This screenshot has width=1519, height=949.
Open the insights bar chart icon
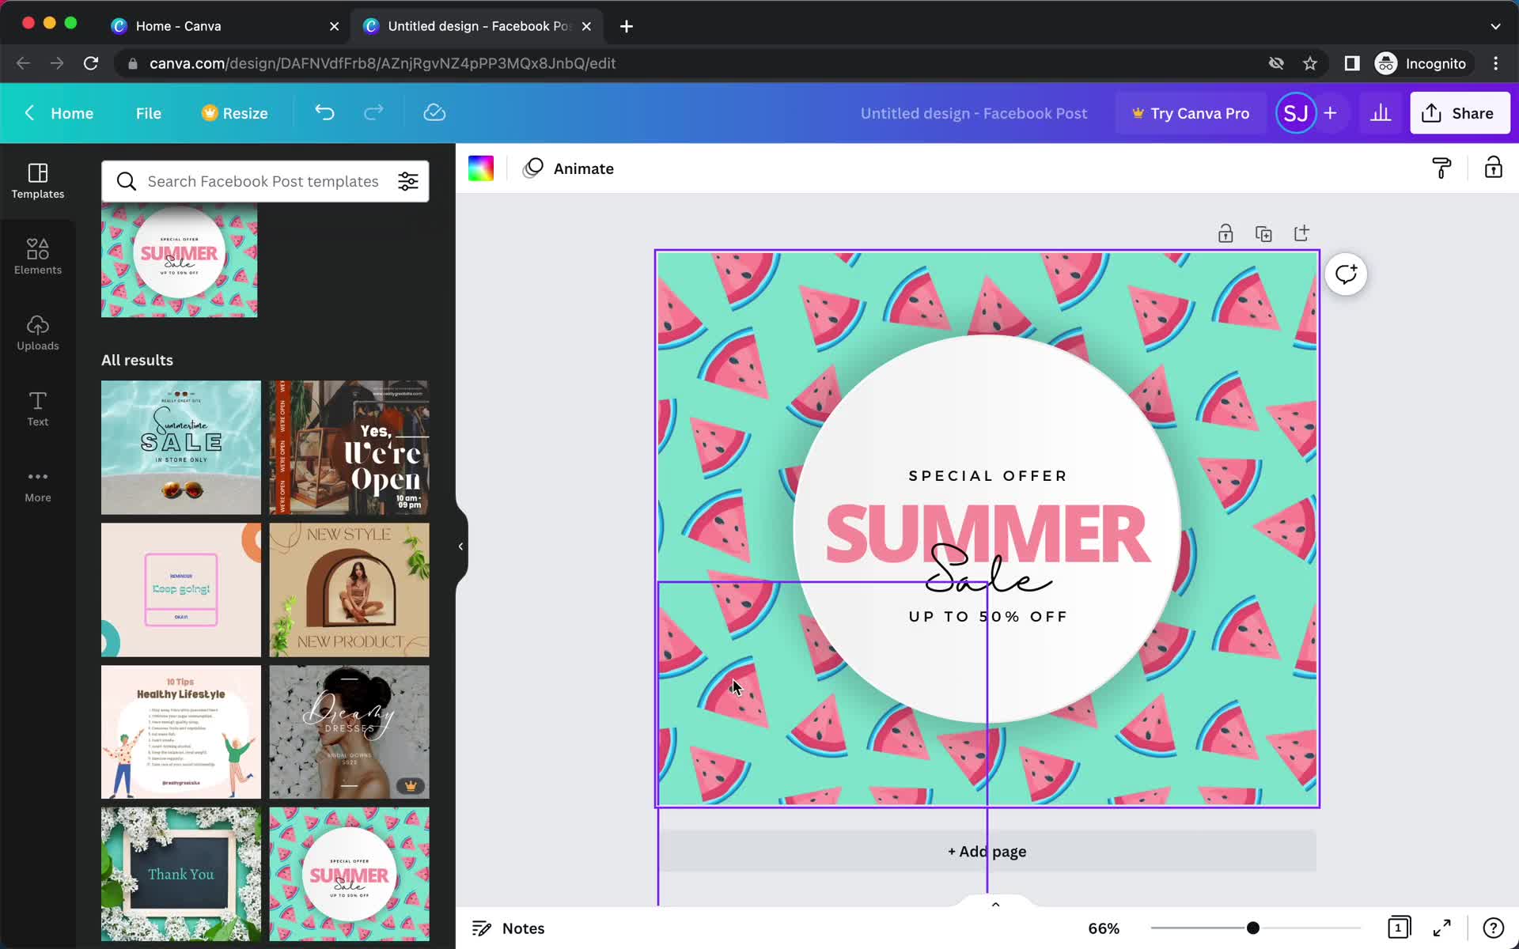[x=1381, y=113]
